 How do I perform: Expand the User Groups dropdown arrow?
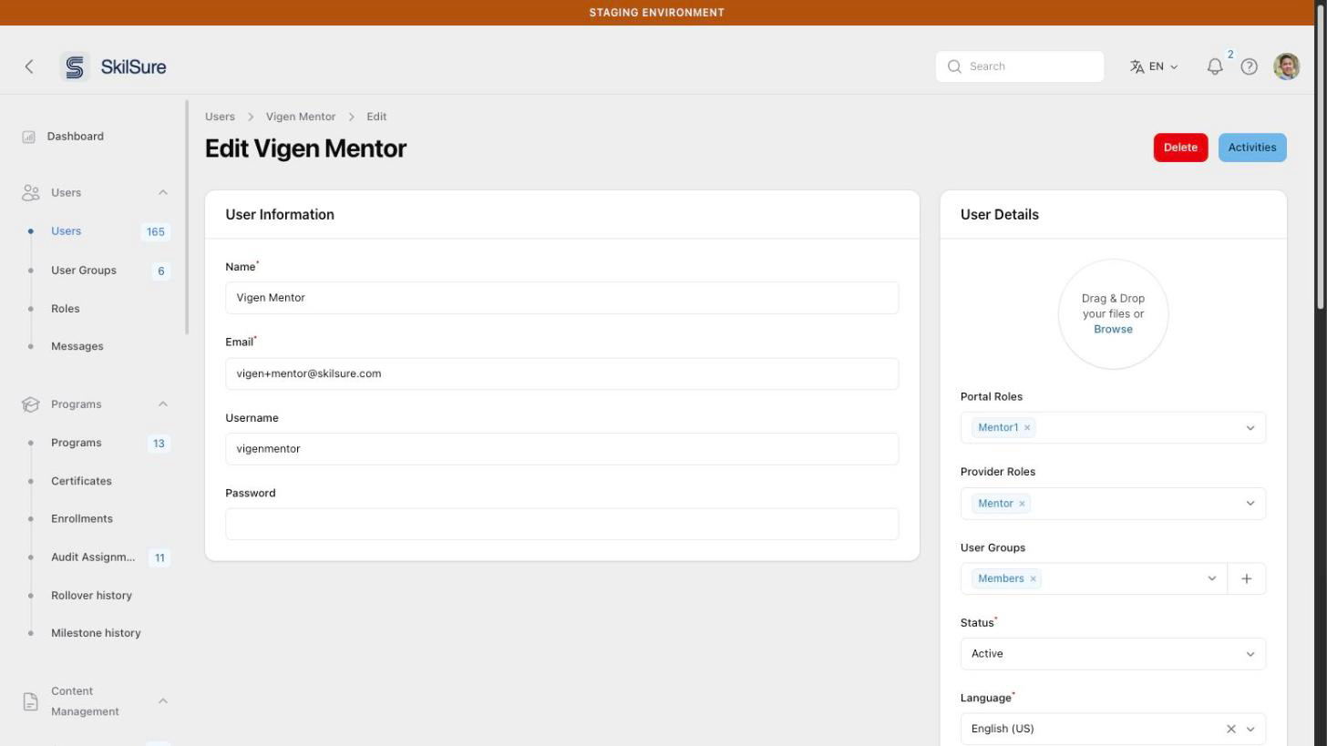tap(1211, 579)
